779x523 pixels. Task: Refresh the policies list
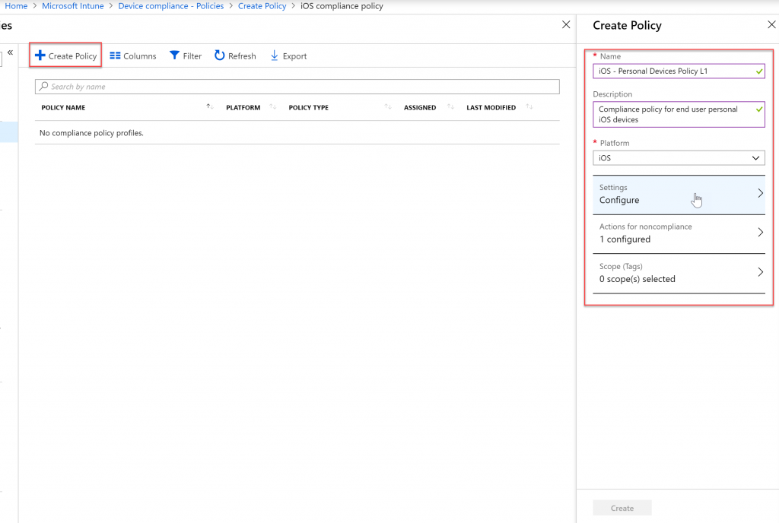tap(235, 55)
